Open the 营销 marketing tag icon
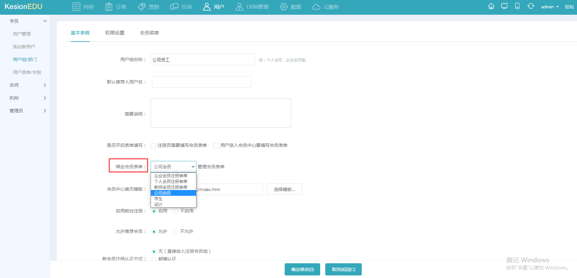The height and width of the screenshot is (278, 577). coord(142,7)
